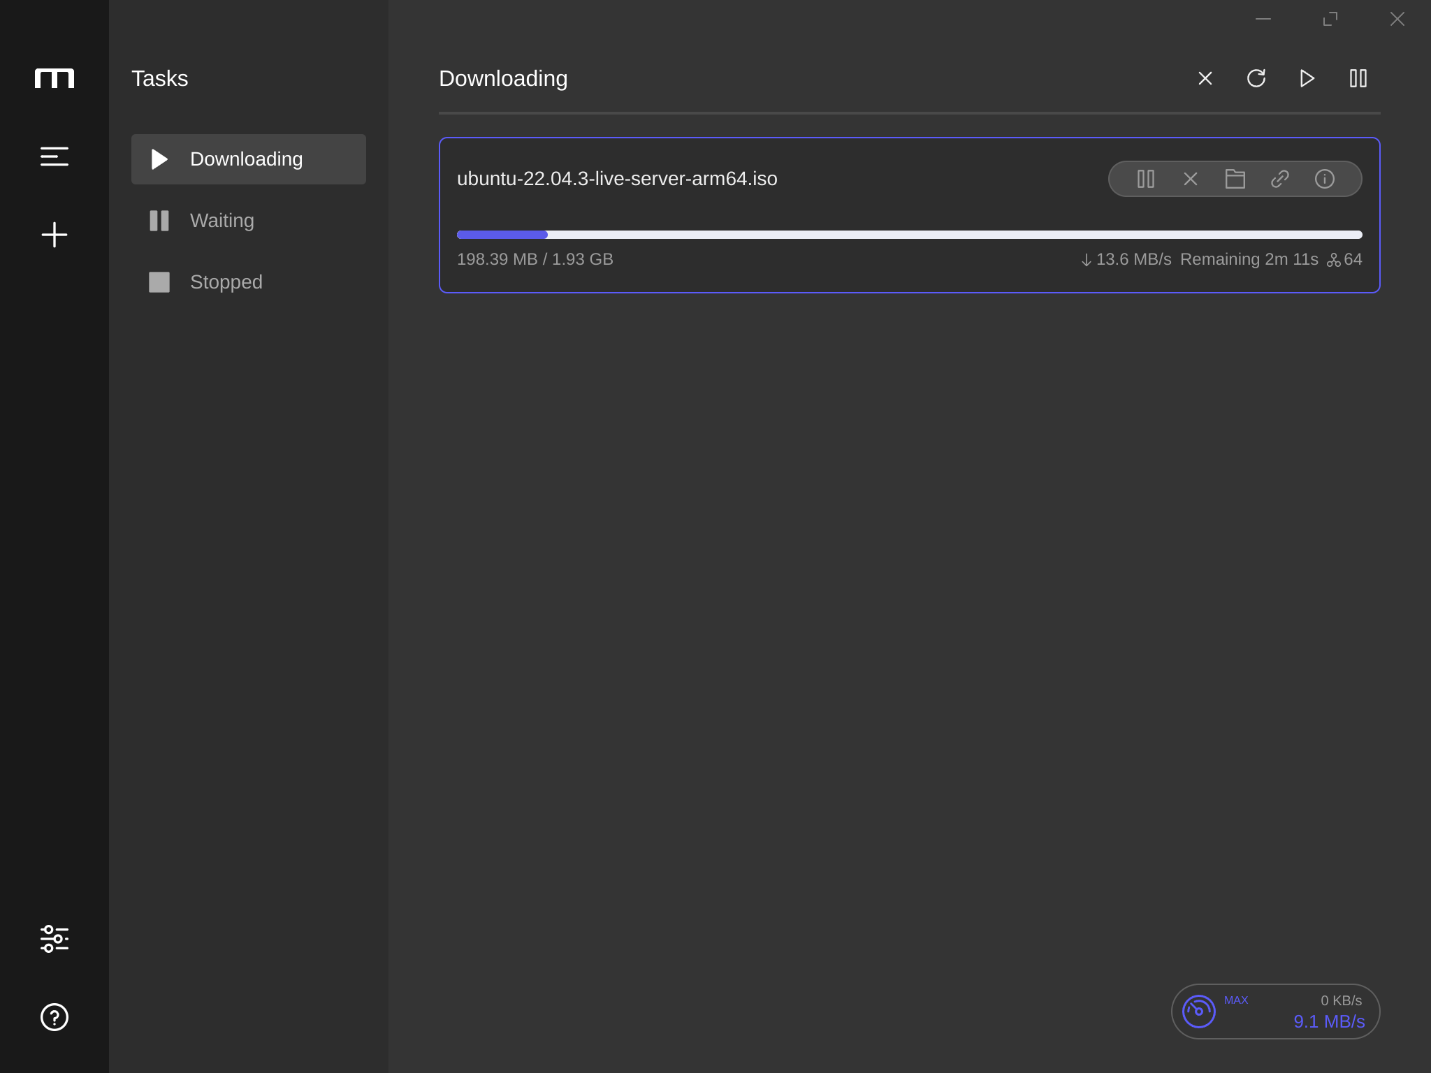Click the speed limiter dial icon
Image resolution: width=1431 pixels, height=1073 pixels.
1199,1011
